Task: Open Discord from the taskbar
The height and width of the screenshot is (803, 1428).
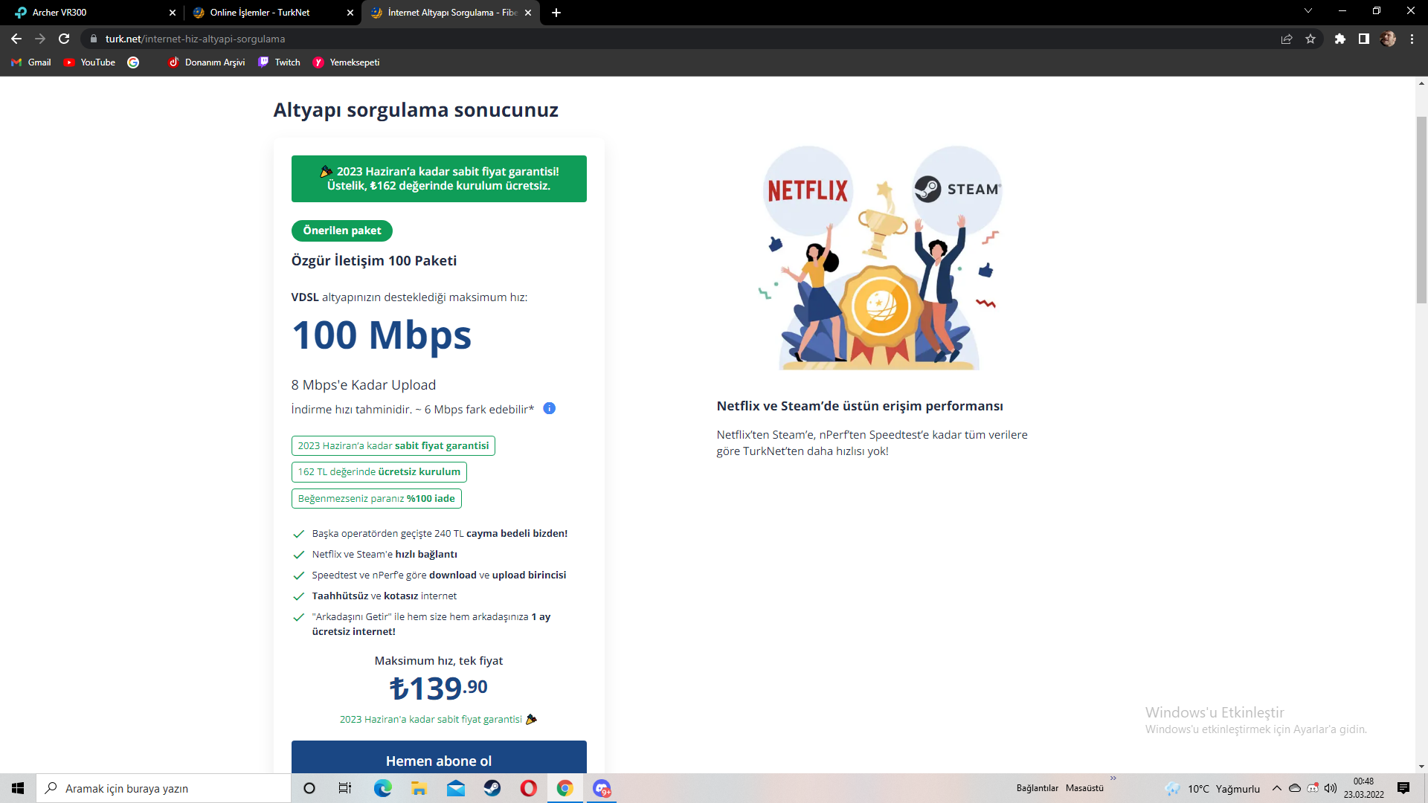Action: coord(602,788)
